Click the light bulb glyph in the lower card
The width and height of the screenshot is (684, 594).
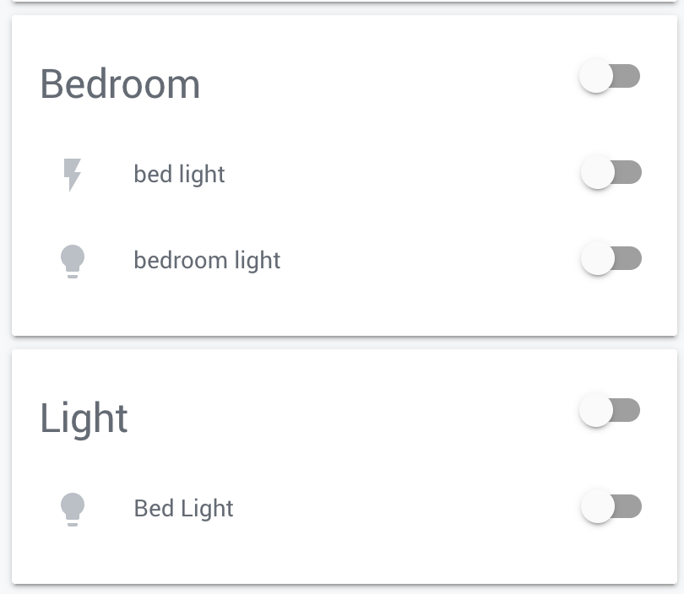pos(73,508)
